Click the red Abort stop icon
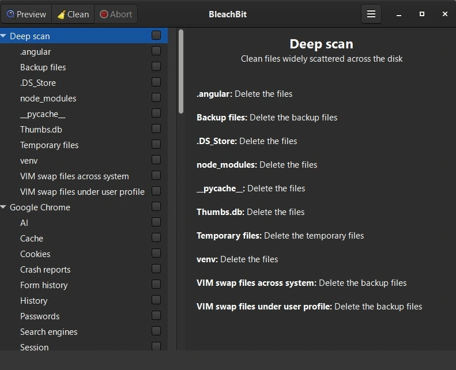Image resolution: width=456 pixels, height=370 pixels. click(104, 14)
